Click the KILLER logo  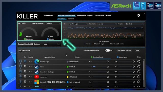28,16
